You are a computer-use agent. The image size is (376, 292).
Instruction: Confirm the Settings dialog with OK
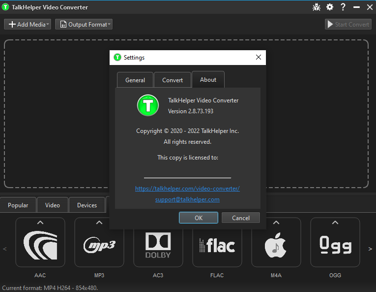pyautogui.click(x=199, y=218)
